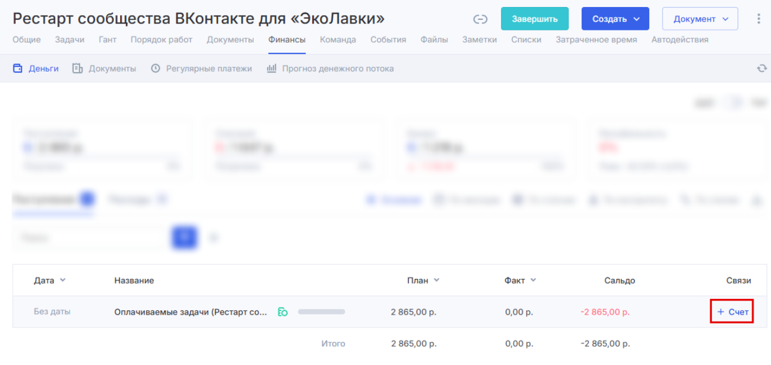Switch to the Гант tab
The width and height of the screenshot is (771, 365).
coord(107,40)
